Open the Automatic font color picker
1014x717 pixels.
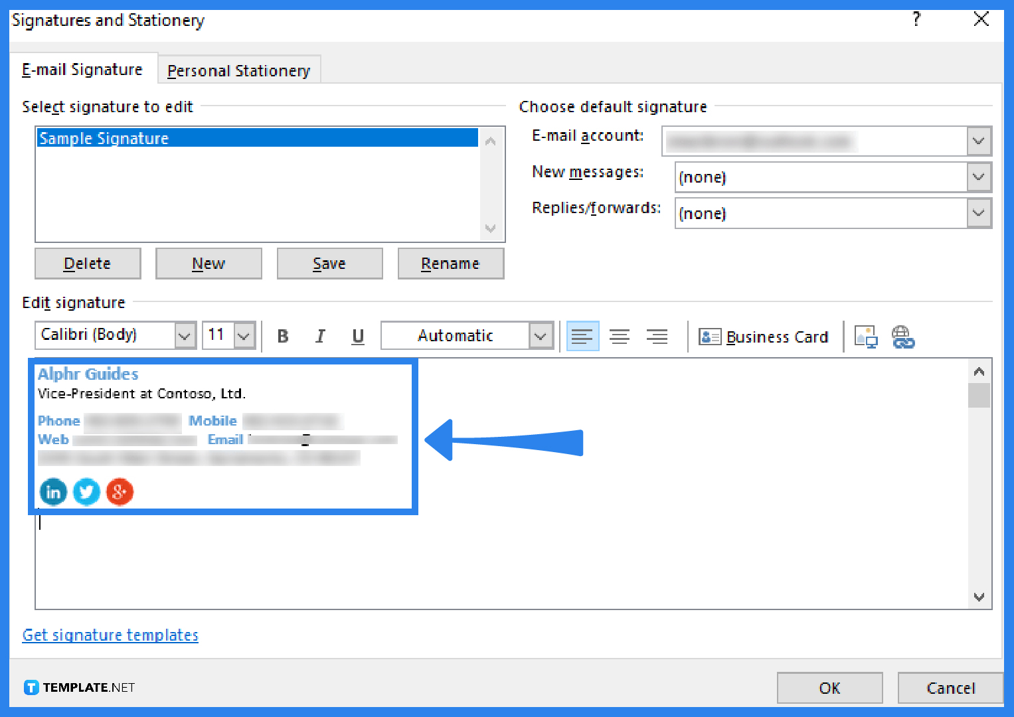coord(540,335)
